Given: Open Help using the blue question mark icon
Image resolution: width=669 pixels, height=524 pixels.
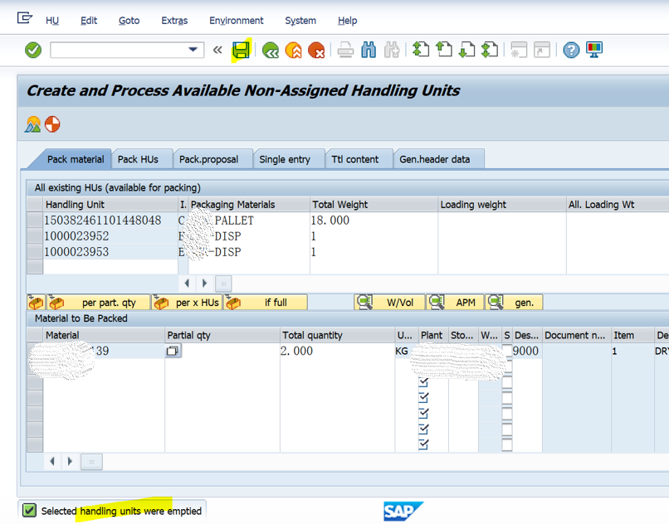Looking at the screenshot, I should pyautogui.click(x=571, y=50).
